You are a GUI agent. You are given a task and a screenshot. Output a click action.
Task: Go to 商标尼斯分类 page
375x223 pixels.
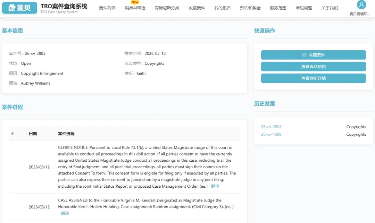pyautogui.click(x=167, y=8)
